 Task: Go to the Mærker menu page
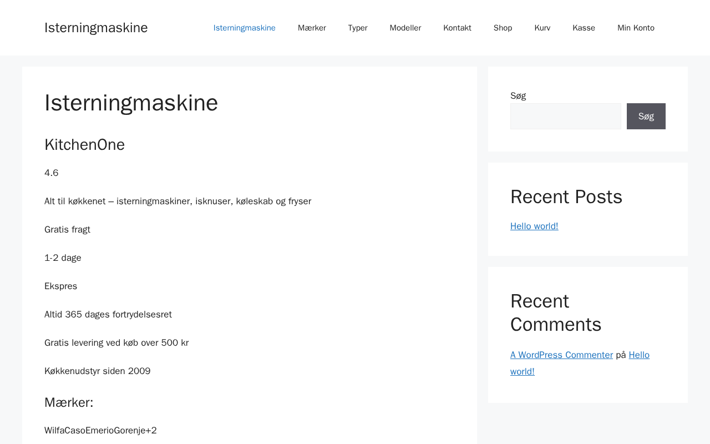[312, 28]
